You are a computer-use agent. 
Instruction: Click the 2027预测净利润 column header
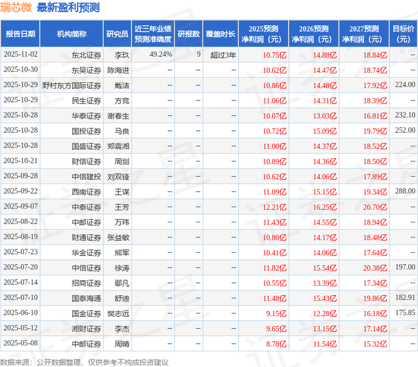point(364,34)
